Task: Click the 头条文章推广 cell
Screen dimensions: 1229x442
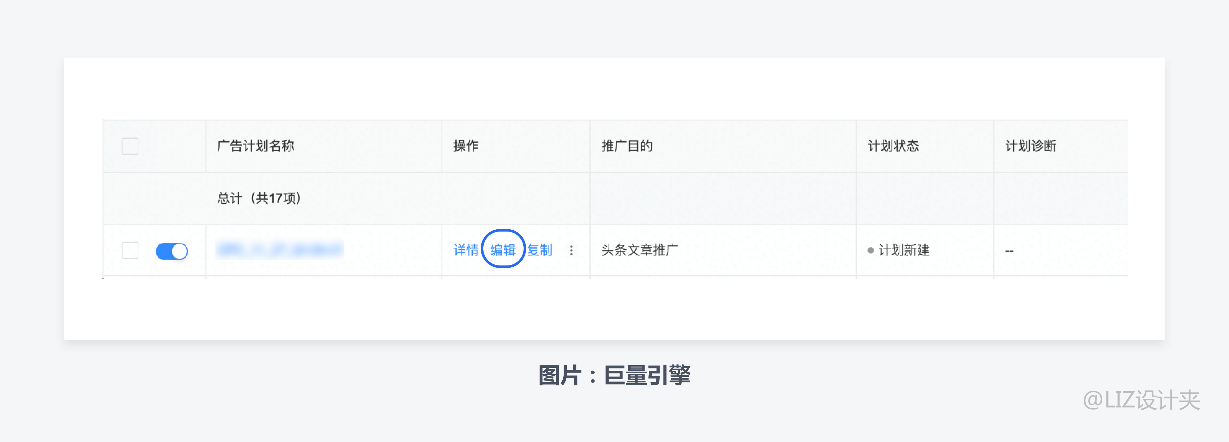Action: 640,250
